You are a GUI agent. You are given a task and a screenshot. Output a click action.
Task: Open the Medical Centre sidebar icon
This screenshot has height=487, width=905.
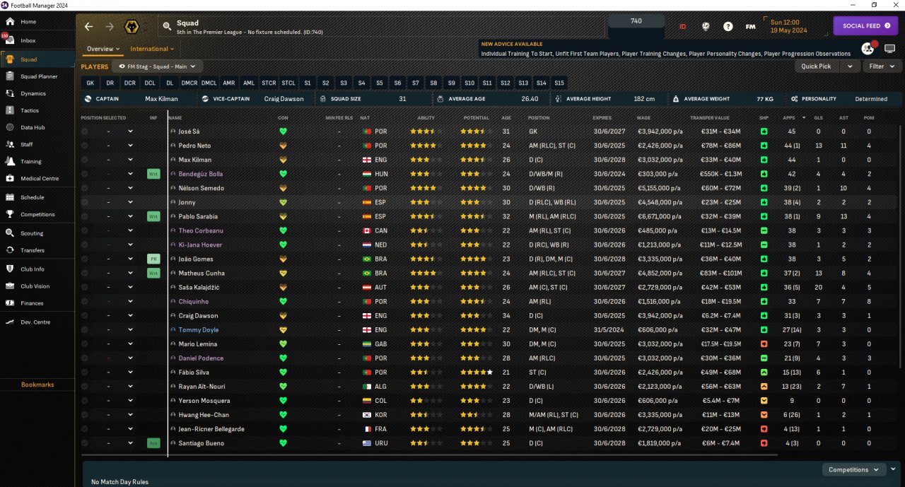pyautogui.click(x=10, y=178)
